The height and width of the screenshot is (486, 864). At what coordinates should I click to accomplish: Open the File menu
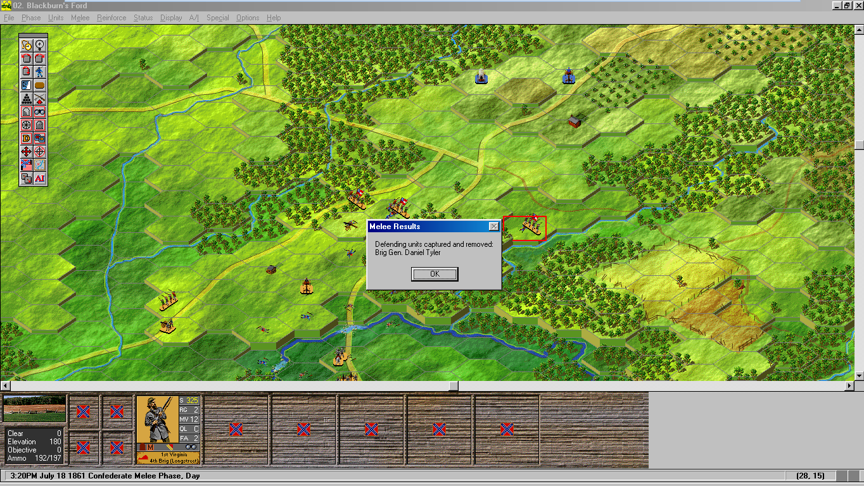click(9, 18)
